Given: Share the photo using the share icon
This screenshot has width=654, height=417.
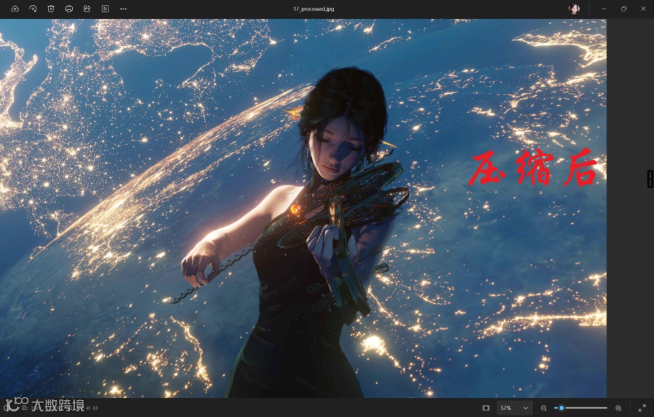Looking at the screenshot, I should 87,8.
